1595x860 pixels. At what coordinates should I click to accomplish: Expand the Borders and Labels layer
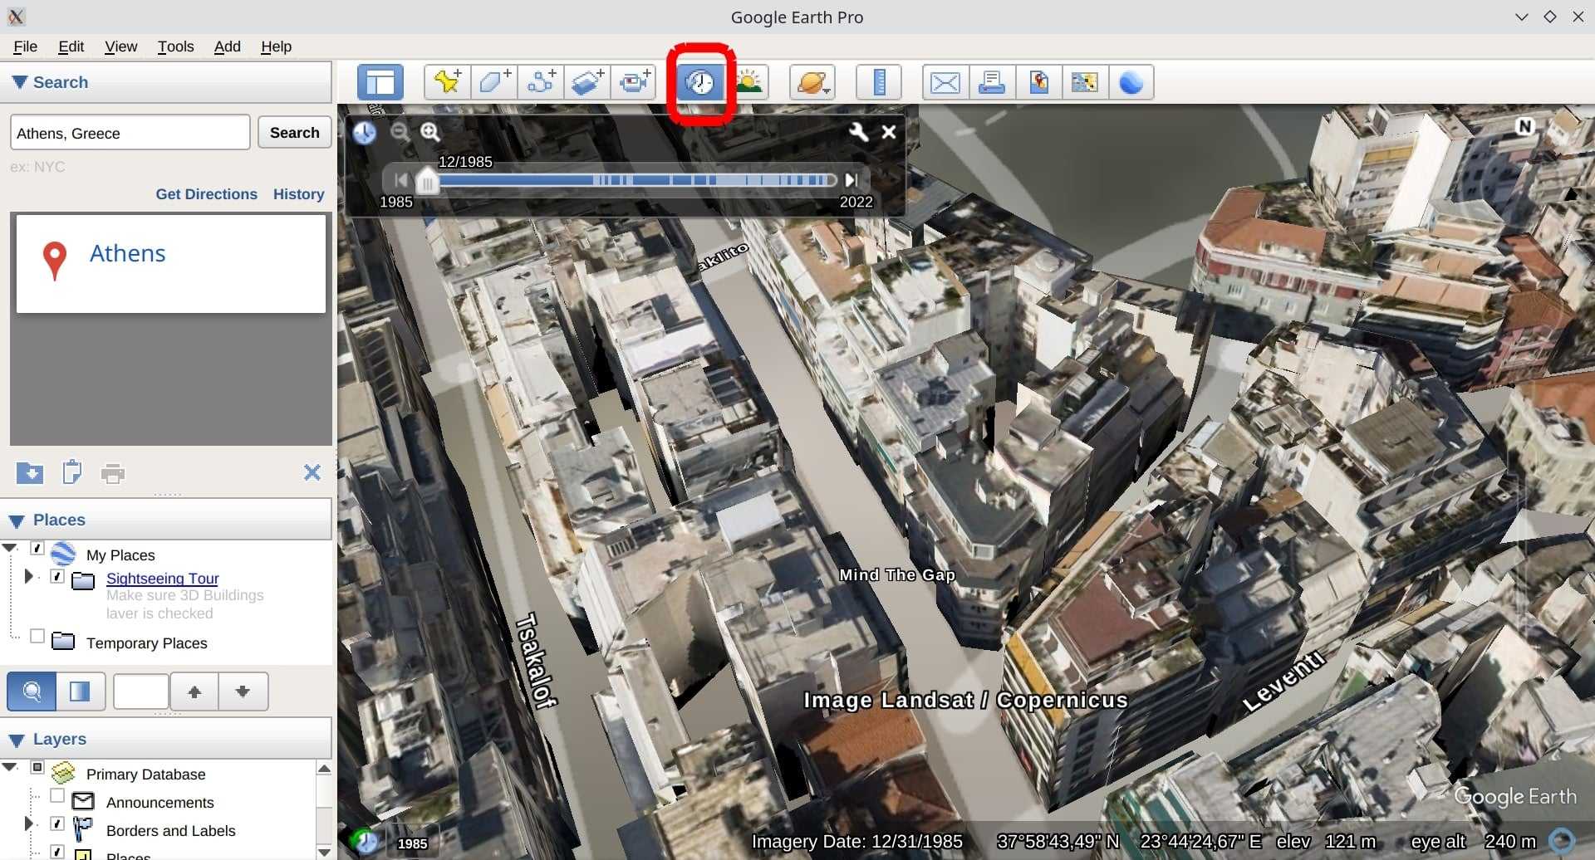tap(28, 823)
